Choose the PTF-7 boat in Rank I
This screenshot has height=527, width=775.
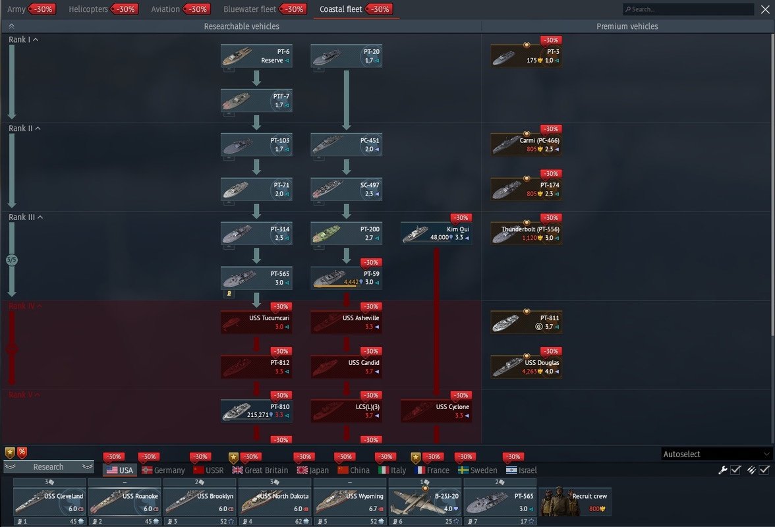[256, 100]
